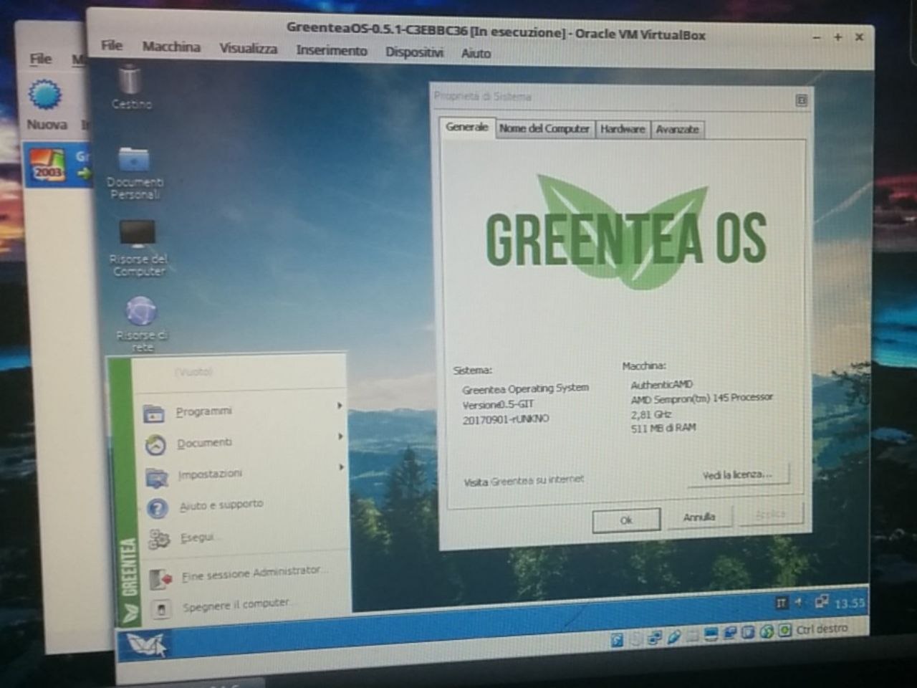Open the Aiuto menu in VirtualBox menu bar
The height and width of the screenshot is (688, 917).
coord(476,54)
